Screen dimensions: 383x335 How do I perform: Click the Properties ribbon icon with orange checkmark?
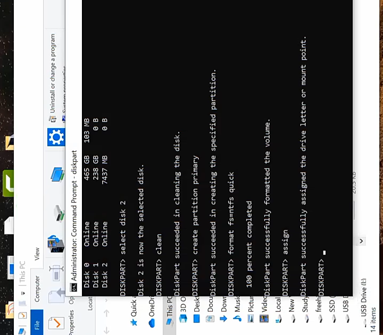56,323
